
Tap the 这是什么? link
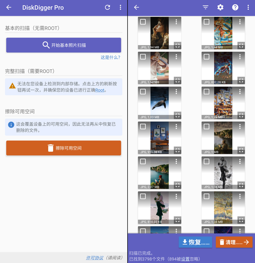point(110,58)
